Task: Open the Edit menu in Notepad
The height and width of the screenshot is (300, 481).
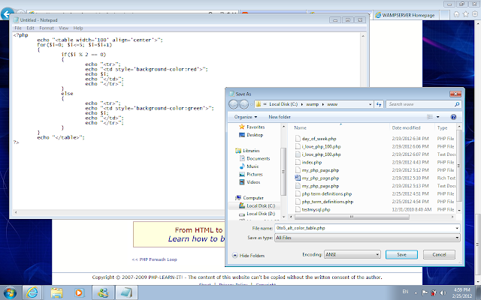Action: click(30, 28)
